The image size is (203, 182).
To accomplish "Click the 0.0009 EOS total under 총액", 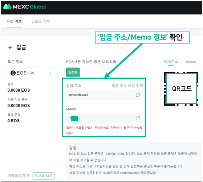I will pyautogui.click(x=19, y=90).
